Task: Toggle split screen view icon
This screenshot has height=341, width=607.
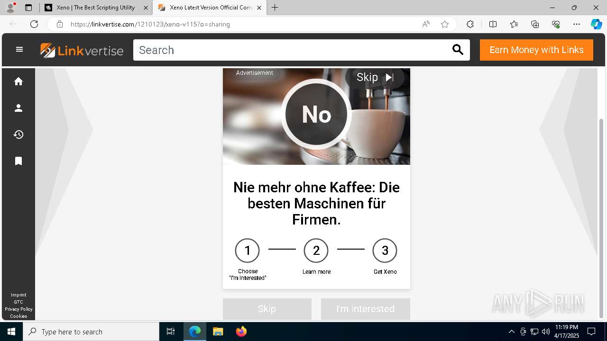Action: 493,24
